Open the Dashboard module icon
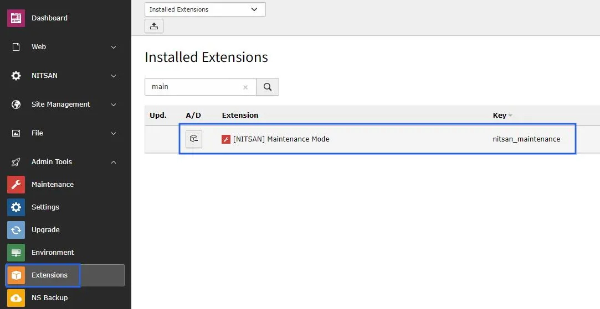 (x=16, y=18)
